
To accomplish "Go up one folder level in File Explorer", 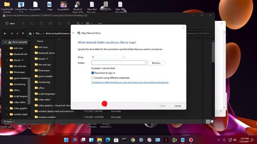I will (23, 34).
